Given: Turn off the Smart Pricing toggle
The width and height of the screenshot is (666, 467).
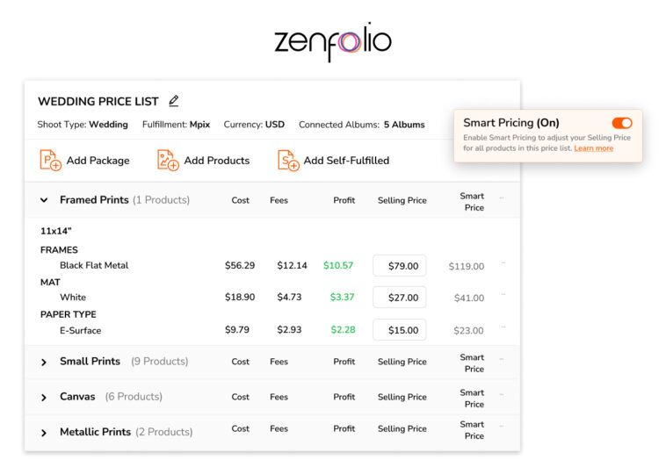Looking at the screenshot, I should click(x=621, y=123).
